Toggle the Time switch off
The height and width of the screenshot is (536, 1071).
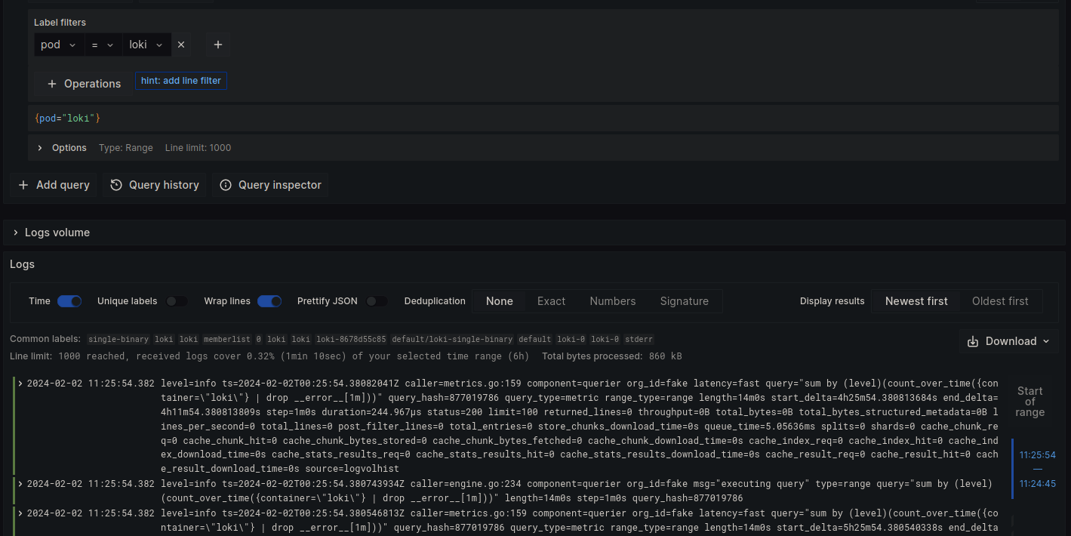(69, 301)
